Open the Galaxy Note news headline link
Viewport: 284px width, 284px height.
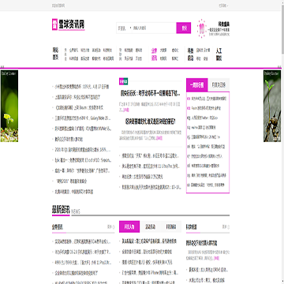pos(83,118)
